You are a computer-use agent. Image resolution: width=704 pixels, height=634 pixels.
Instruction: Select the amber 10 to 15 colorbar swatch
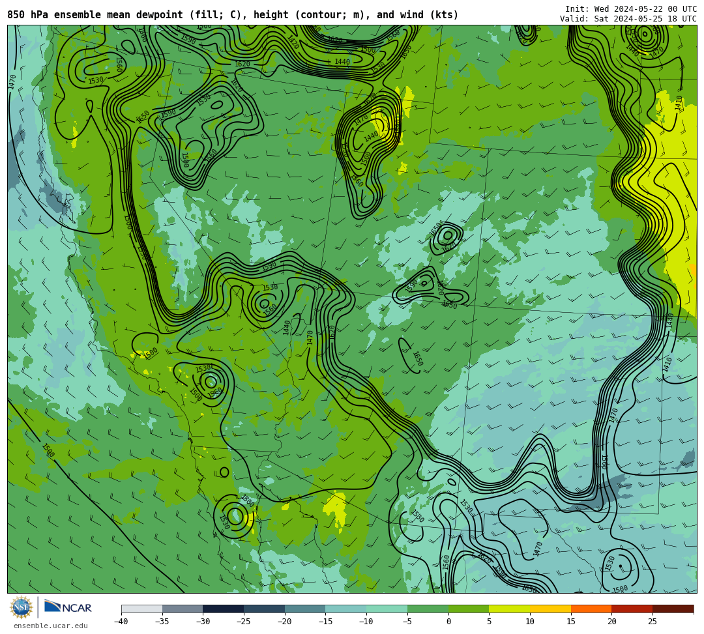pyautogui.click(x=550, y=609)
